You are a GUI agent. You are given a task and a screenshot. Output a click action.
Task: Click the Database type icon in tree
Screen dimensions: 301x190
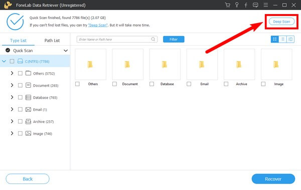click(28, 97)
